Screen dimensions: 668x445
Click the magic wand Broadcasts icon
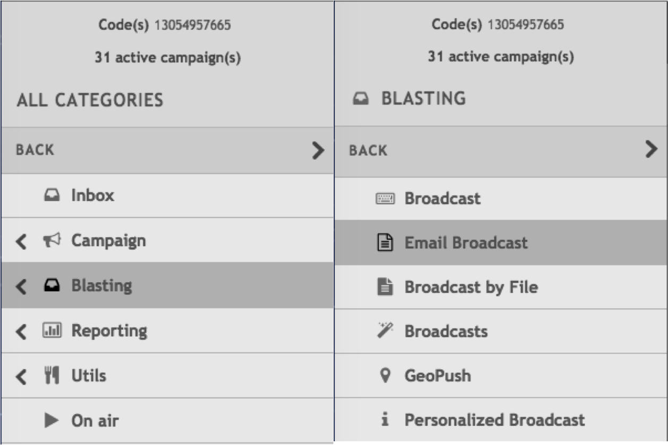click(x=385, y=331)
